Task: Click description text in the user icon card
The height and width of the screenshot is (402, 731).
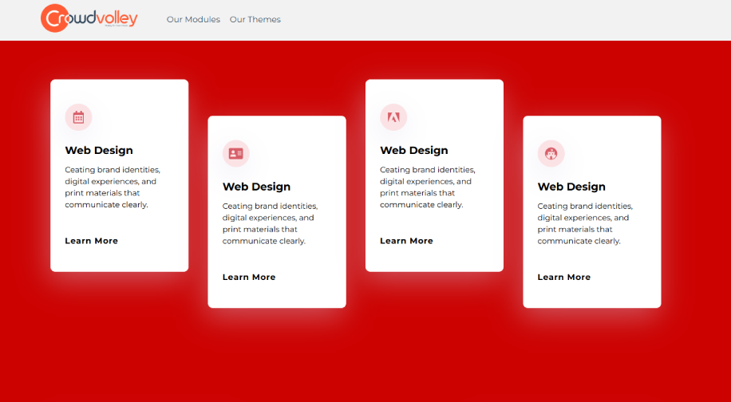Action: click(x=584, y=223)
